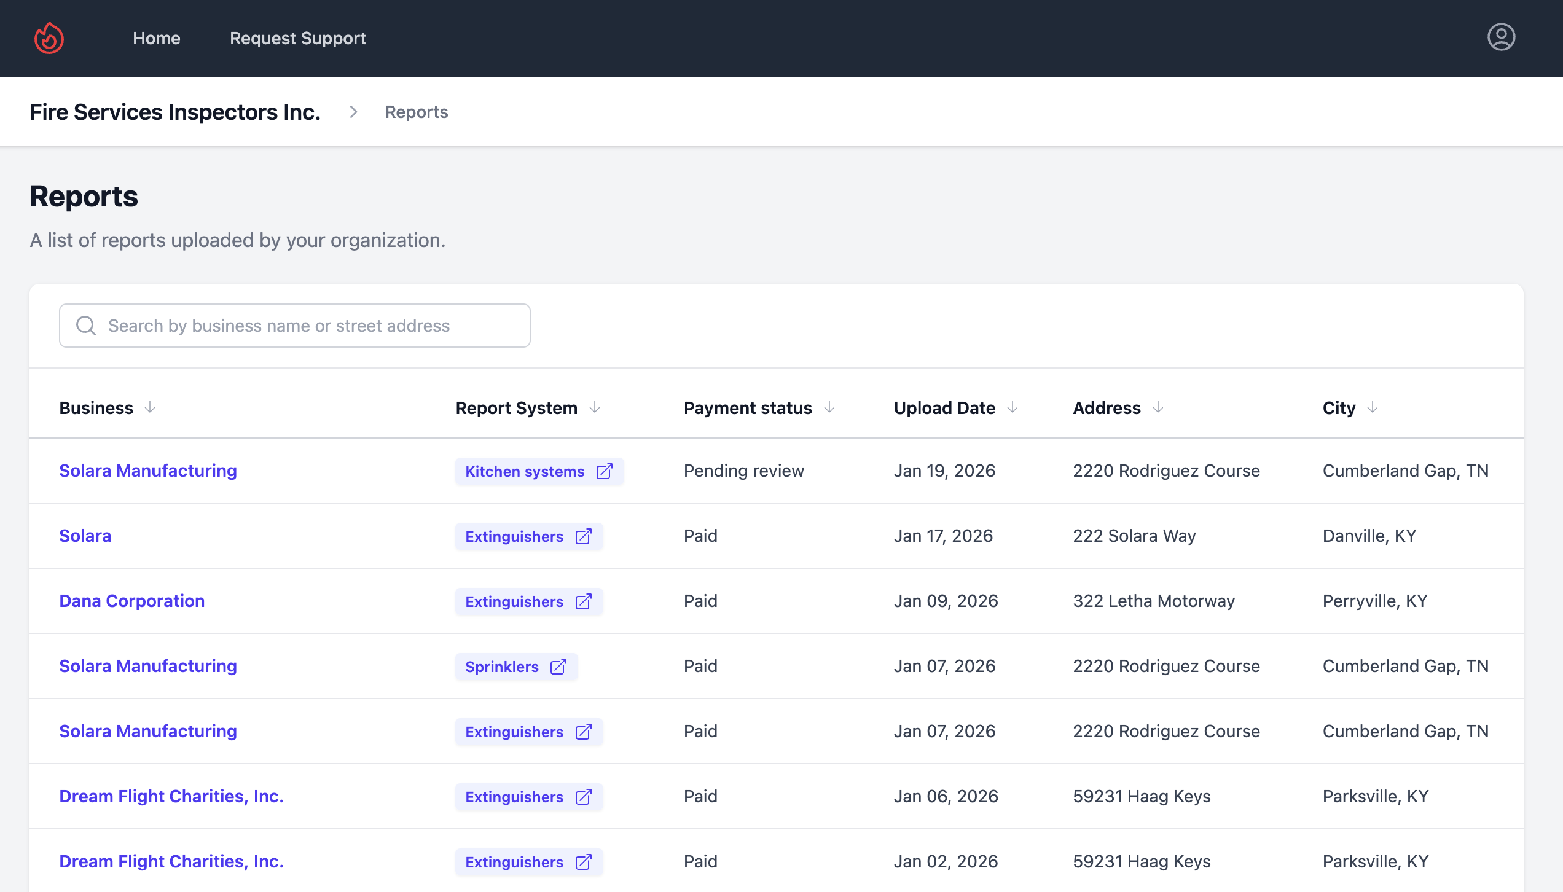Viewport: 1563px width, 892px height.
Task: Click the magnifying glass search icon
Action: [85, 325]
